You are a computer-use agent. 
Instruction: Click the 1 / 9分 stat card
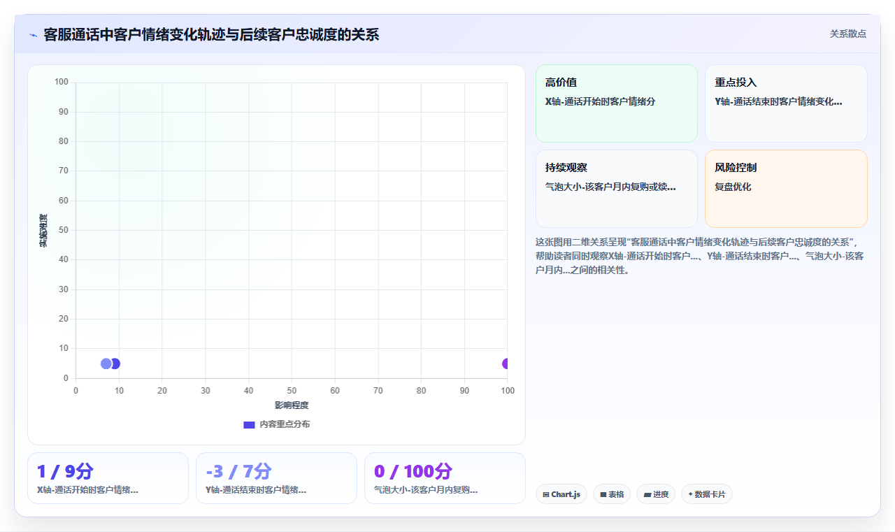coord(108,478)
